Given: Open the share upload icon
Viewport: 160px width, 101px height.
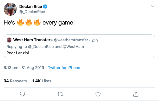Looking at the screenshot, I should point(136,94).
